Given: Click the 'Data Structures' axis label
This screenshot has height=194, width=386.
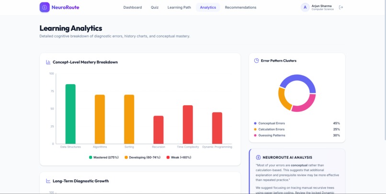Looking at the screenshot, I should point(70,147).
